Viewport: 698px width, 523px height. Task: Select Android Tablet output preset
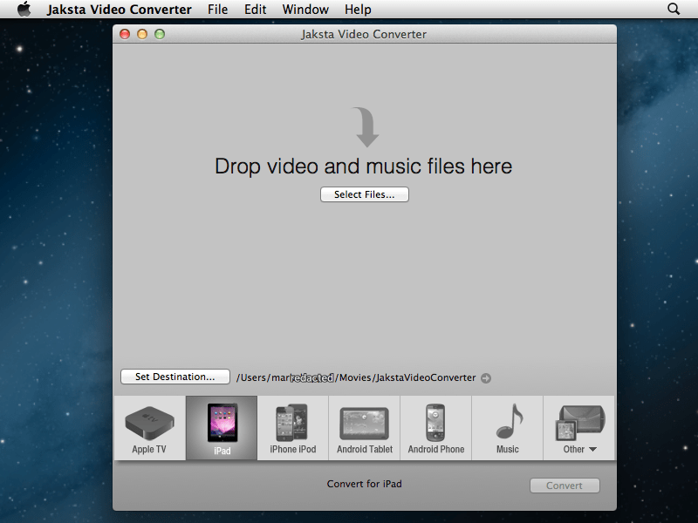coord(365,428)
